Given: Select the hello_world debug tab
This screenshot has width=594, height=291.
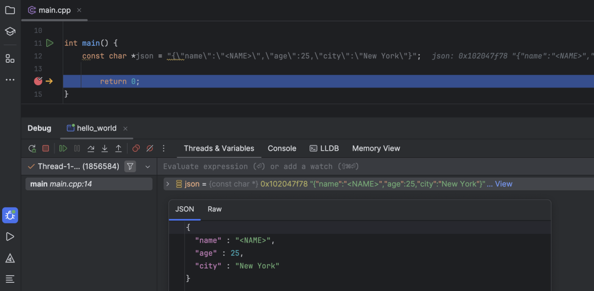Looking at the screenshot, I should [96, 128].
